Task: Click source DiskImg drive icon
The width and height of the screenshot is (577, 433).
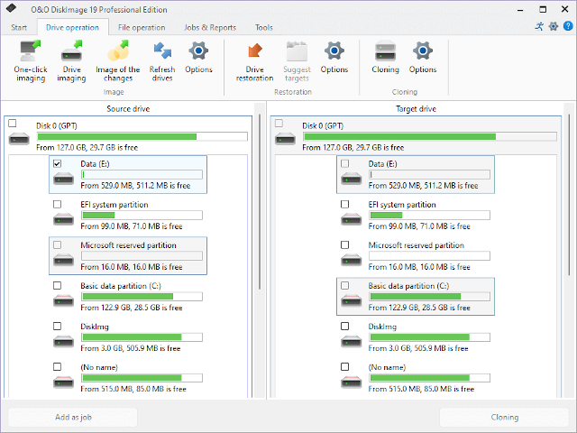Action: (63, 342)
